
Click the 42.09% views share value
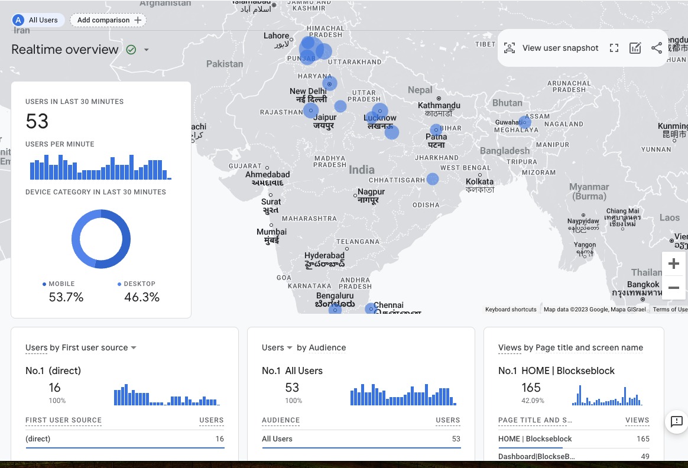[x=533, y=401]
